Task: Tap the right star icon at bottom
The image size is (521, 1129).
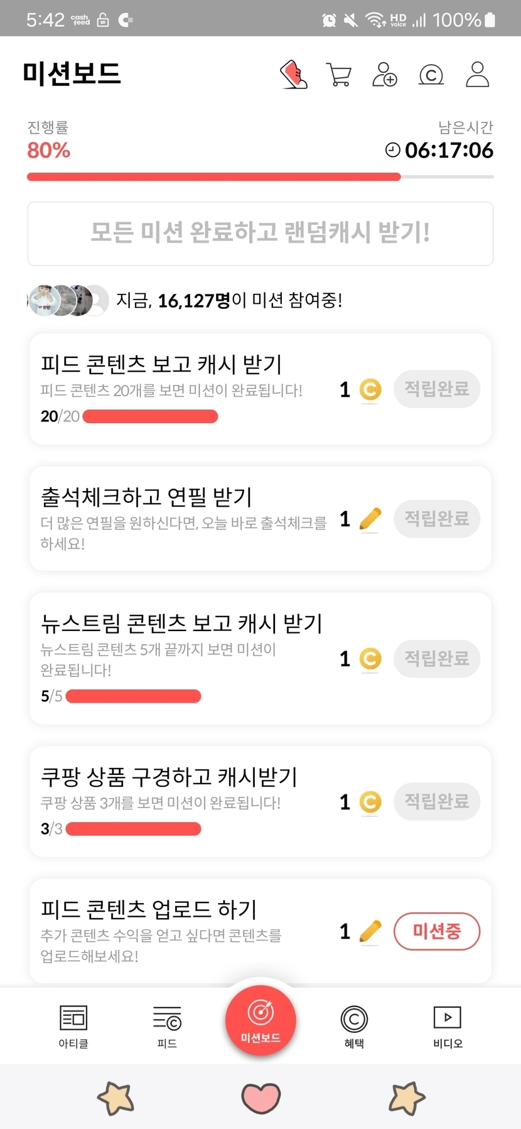Action: coord(407,1098)
